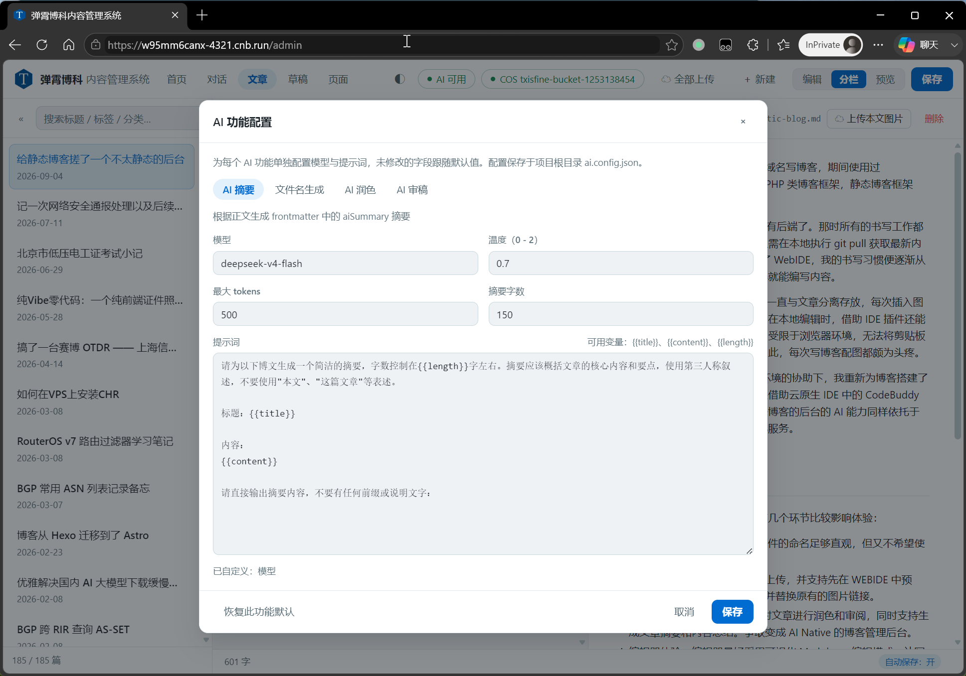
Task: Switch to the AI 摘要 tab
Action: 238,190
